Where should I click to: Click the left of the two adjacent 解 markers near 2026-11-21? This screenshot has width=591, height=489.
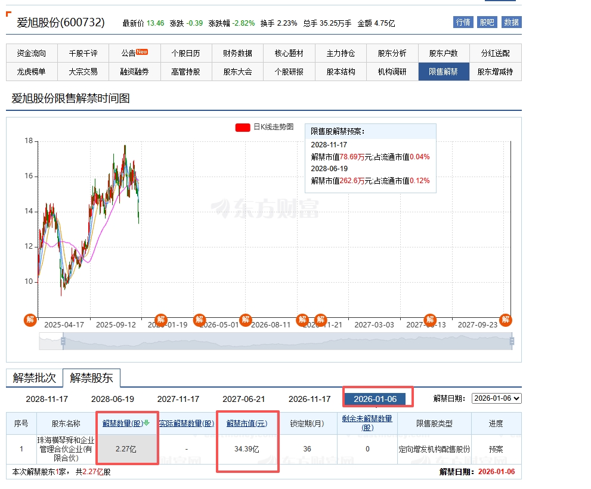302,320
